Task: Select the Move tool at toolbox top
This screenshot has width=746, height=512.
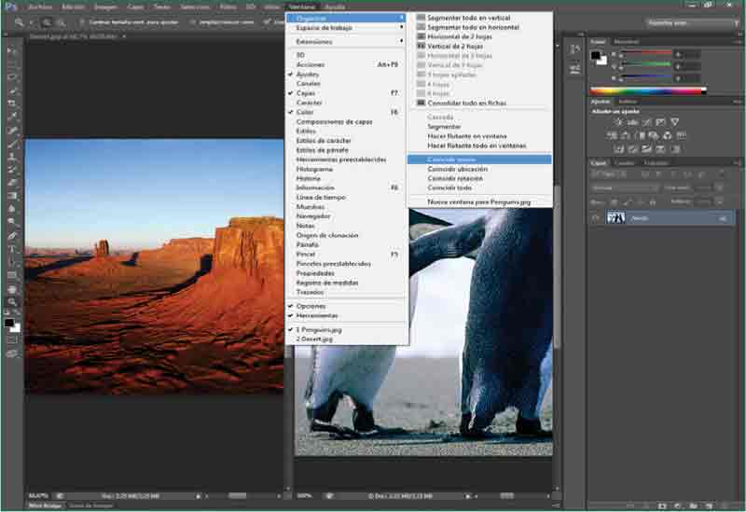Action: click(12, 50)
